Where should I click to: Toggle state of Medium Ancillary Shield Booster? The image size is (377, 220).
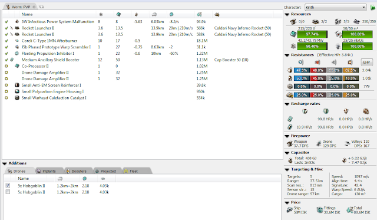6,60
